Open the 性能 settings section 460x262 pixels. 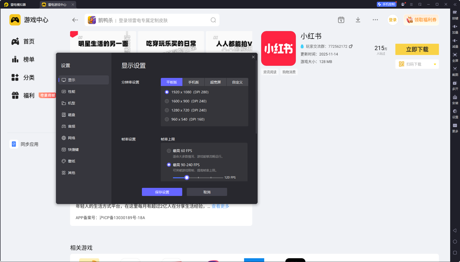click(84, 92)
